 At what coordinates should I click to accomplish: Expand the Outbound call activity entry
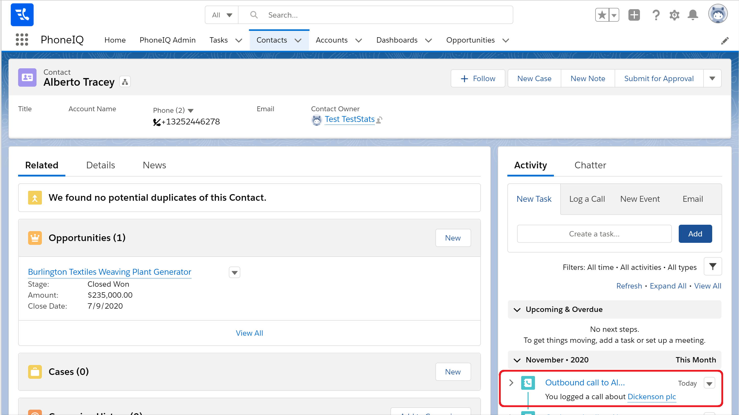click(x=511, y=383)
